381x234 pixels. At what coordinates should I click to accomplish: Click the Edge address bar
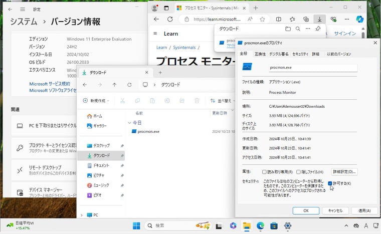217,19
